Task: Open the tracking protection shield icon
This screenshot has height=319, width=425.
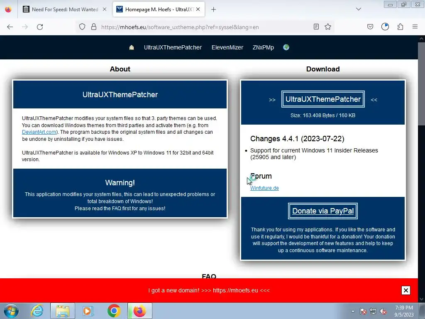Action: click(x=82, y=27)
